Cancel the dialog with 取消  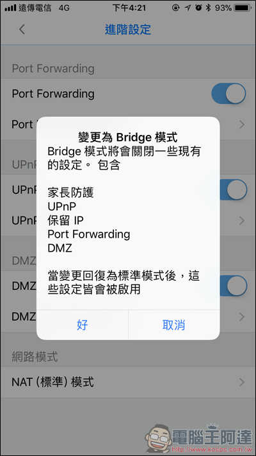(173, 325)
